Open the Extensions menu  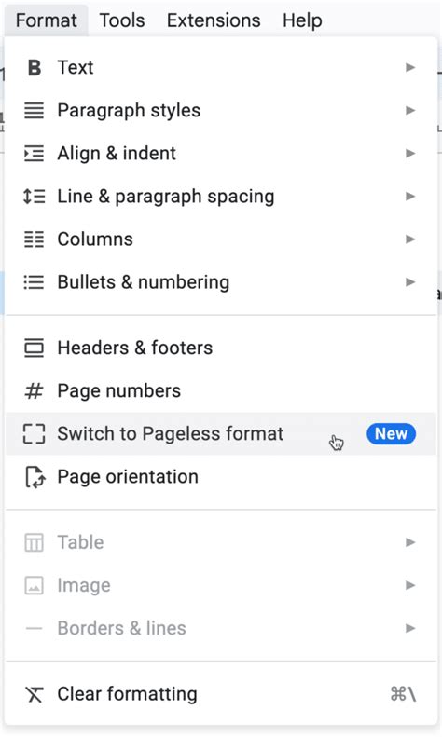coord(214,20)
